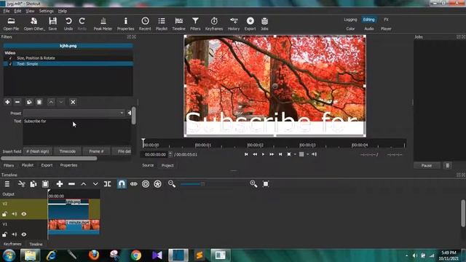Image resolution: width=466 pixels, height=262 pixels.
Task: Toggle ripple all tracks
Action: (157, 184)
